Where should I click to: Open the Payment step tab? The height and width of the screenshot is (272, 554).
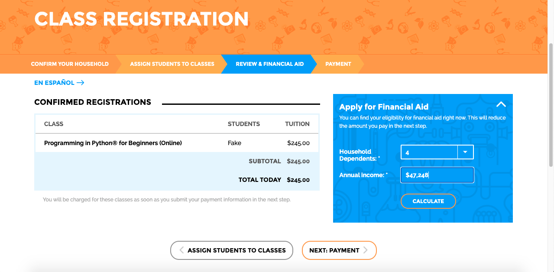coord(338,64)
